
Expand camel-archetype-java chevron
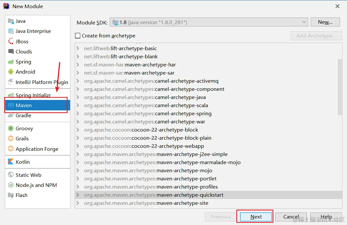click(78, 97)
